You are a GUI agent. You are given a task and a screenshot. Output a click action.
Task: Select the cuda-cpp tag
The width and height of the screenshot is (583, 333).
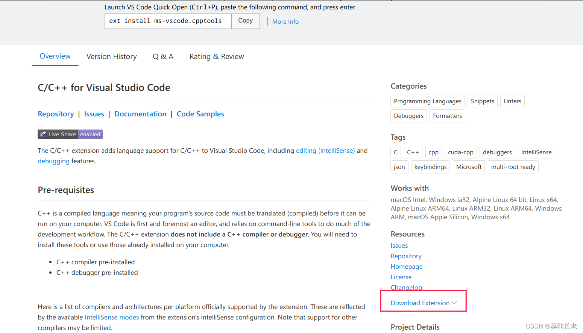pos(461,152)
